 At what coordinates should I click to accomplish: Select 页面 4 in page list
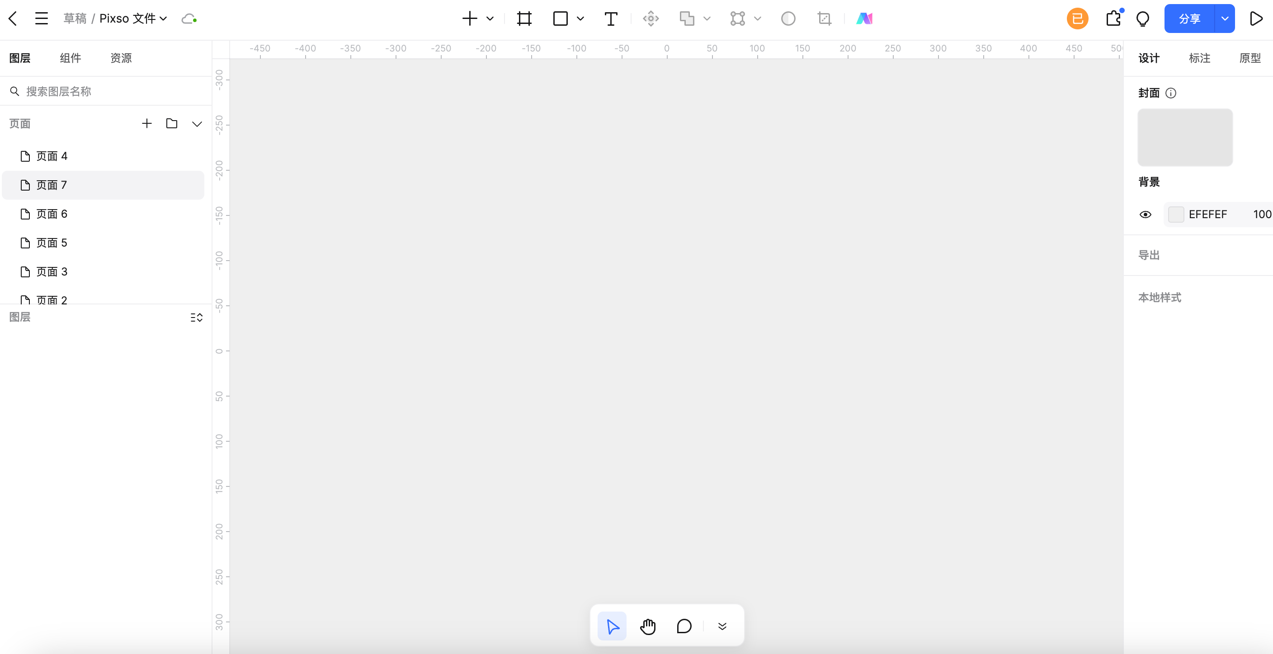point(103,156)
